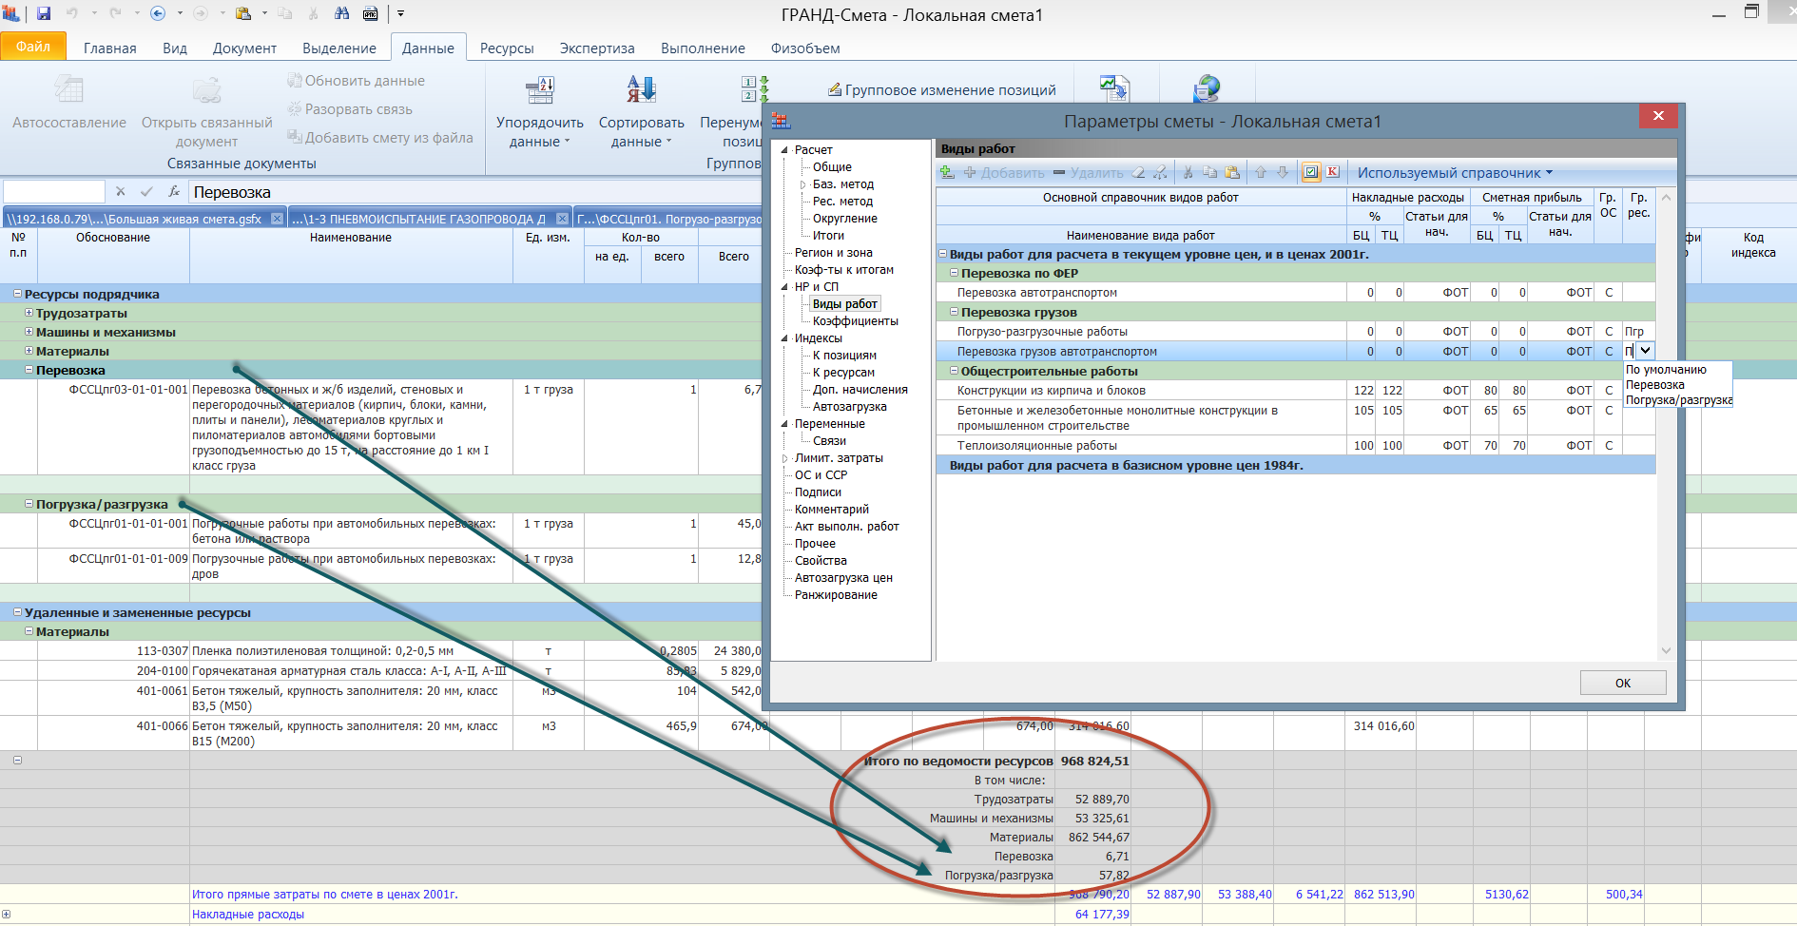Expand the Накладные расходы row
Viewport: 1797px width, 926px height.
point(7,915)
